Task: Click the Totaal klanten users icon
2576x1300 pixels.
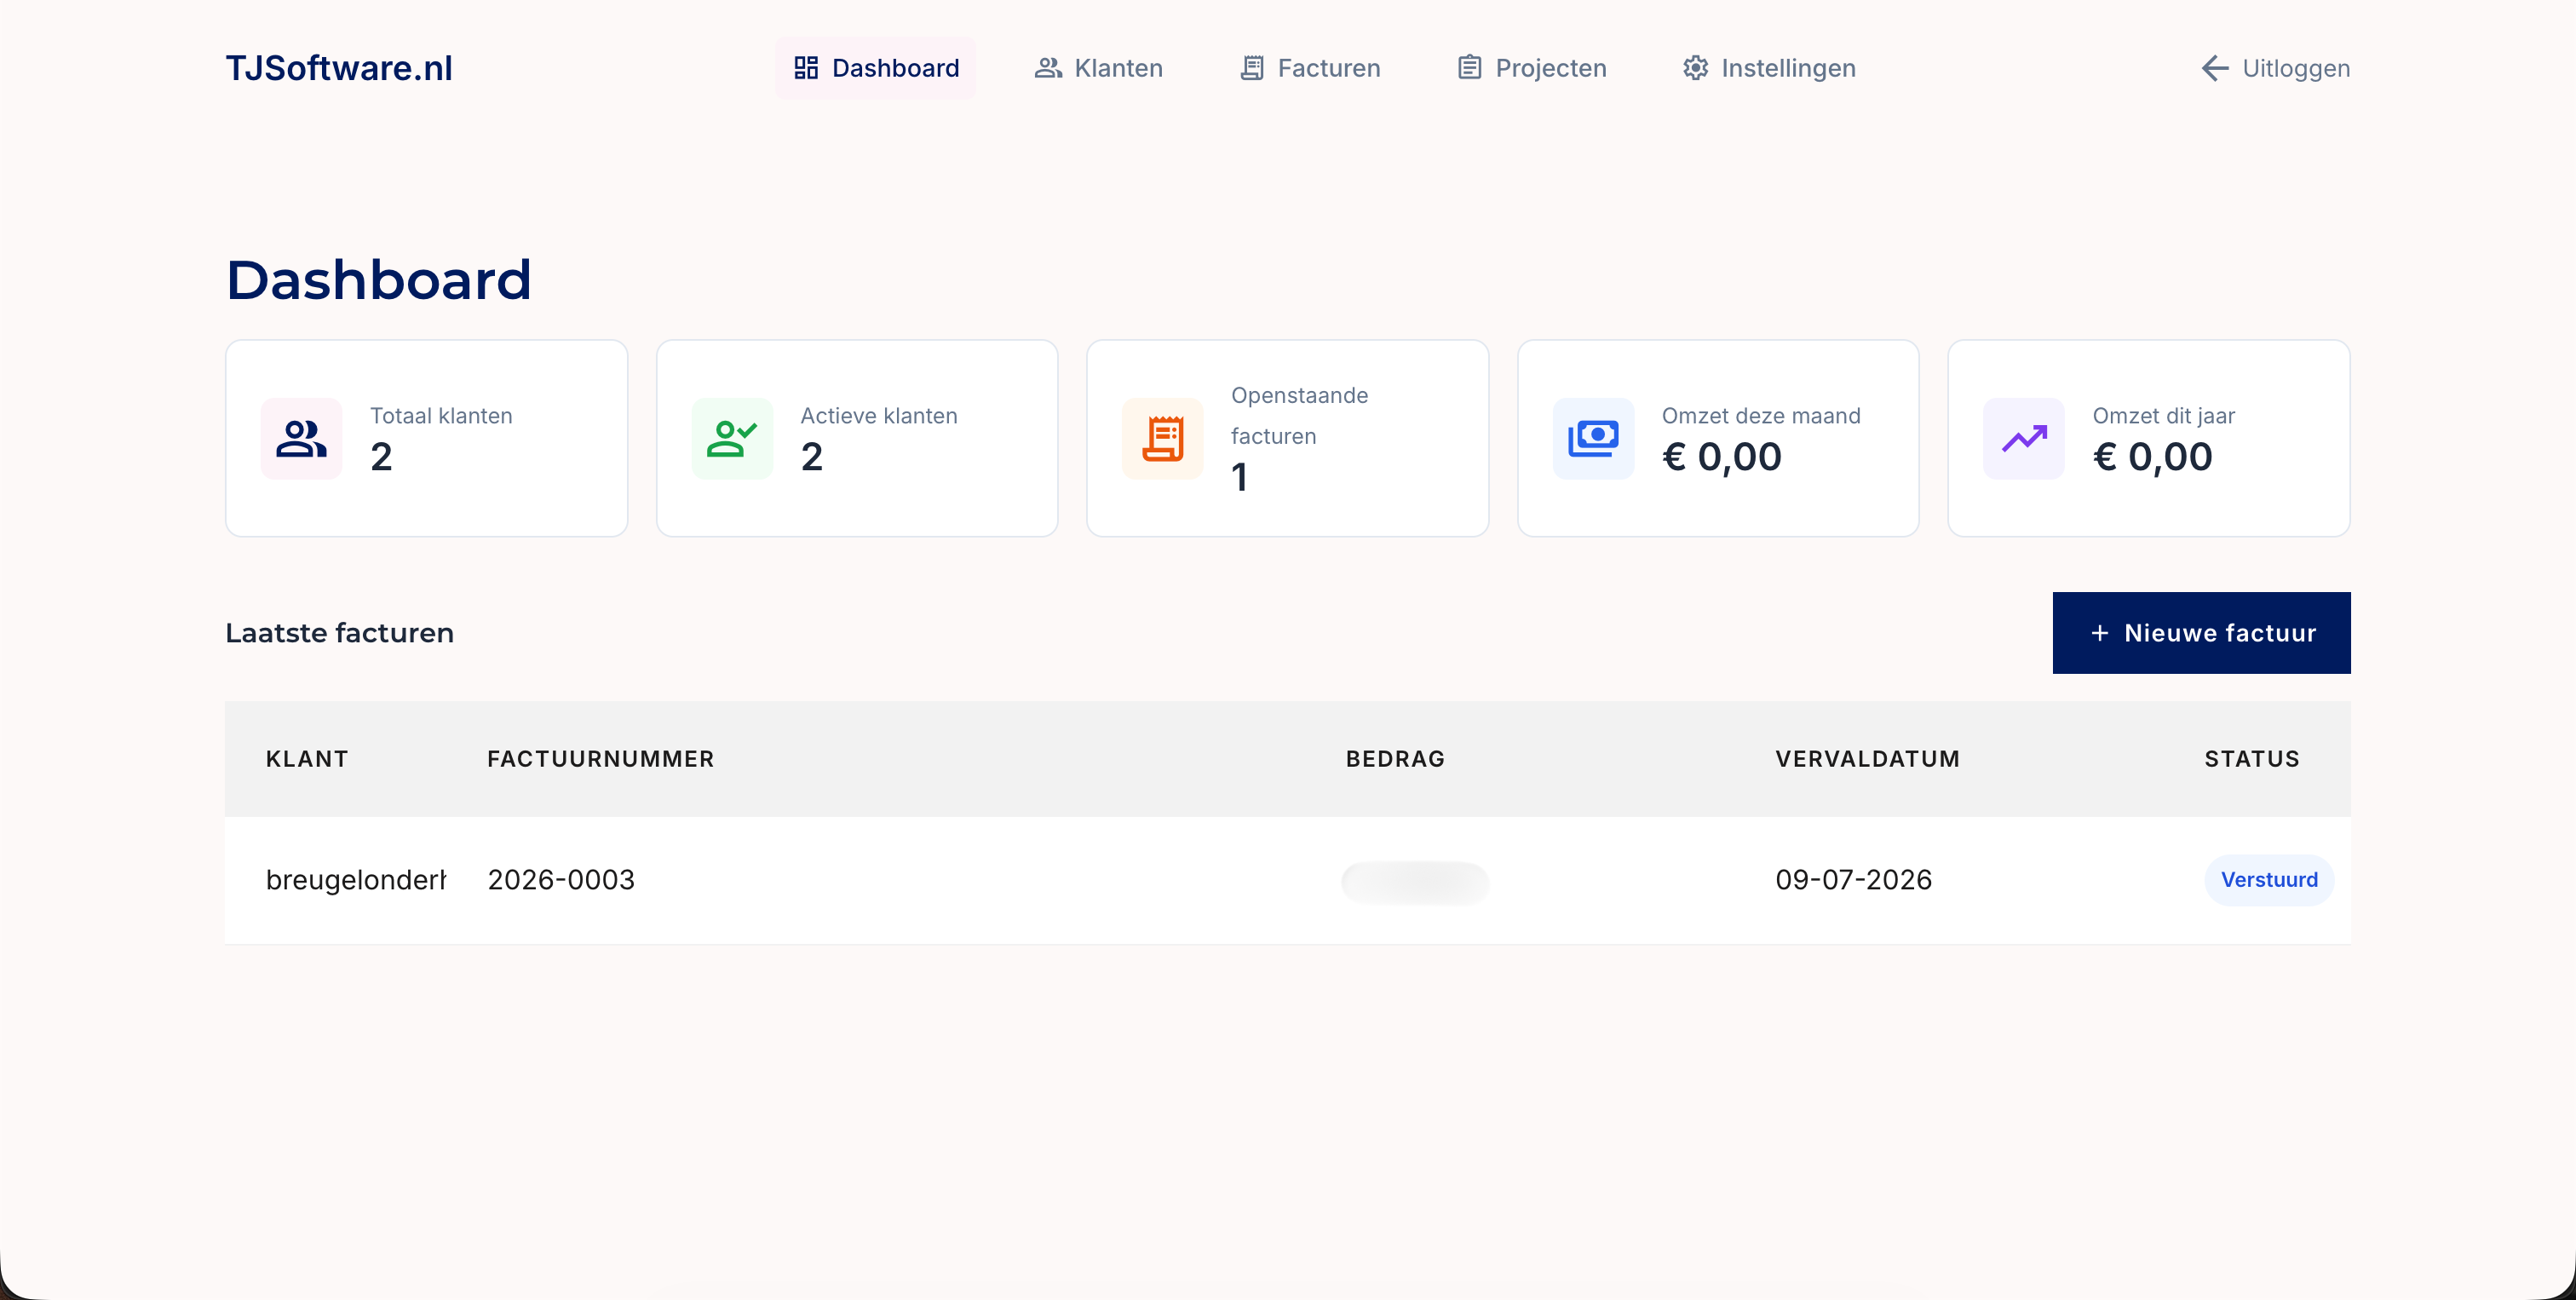Action: [301, 438]
